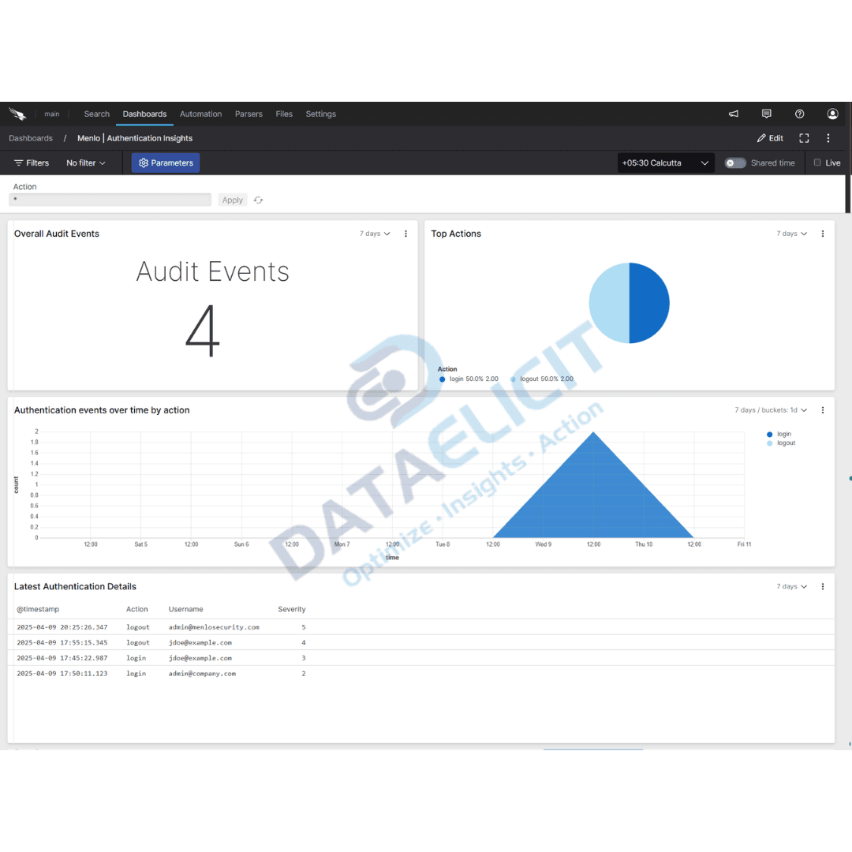Open the No filter dropdown
The height and width of the screenshot is (852, 852).
(86, 163)
